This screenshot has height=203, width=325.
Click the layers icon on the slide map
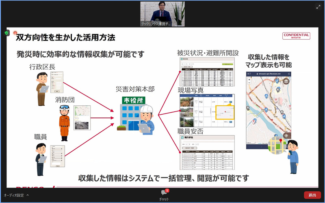(286, 81)
